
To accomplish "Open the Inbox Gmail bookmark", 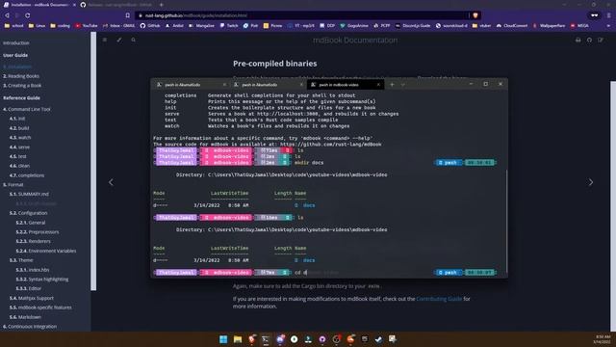I will 119,26.
